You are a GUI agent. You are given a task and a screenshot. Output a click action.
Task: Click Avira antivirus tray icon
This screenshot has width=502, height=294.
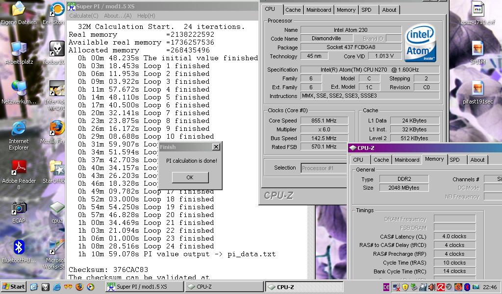coord(441,287)
